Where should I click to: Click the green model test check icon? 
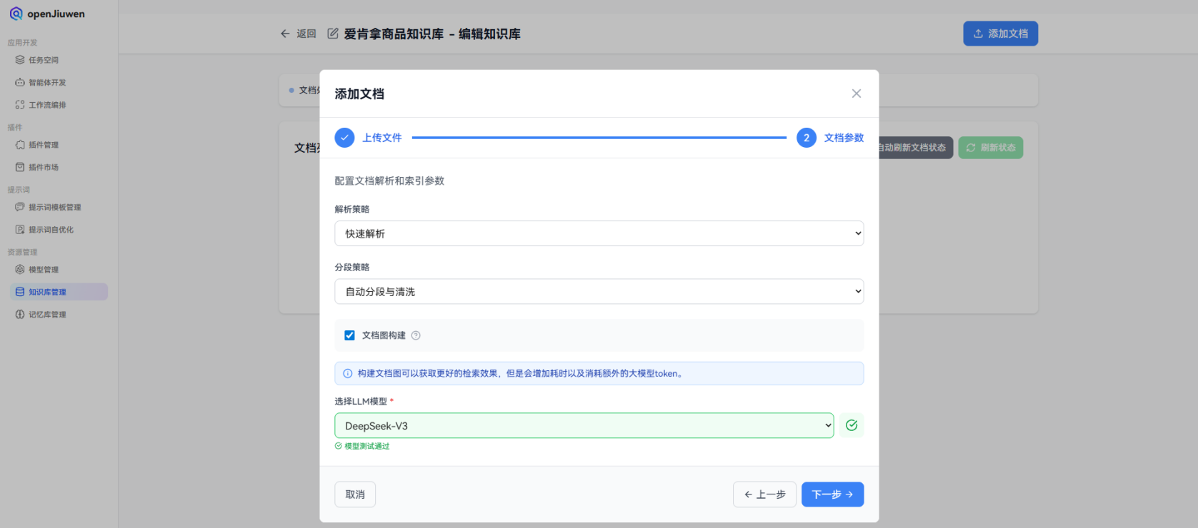click(x=852, y=425)
